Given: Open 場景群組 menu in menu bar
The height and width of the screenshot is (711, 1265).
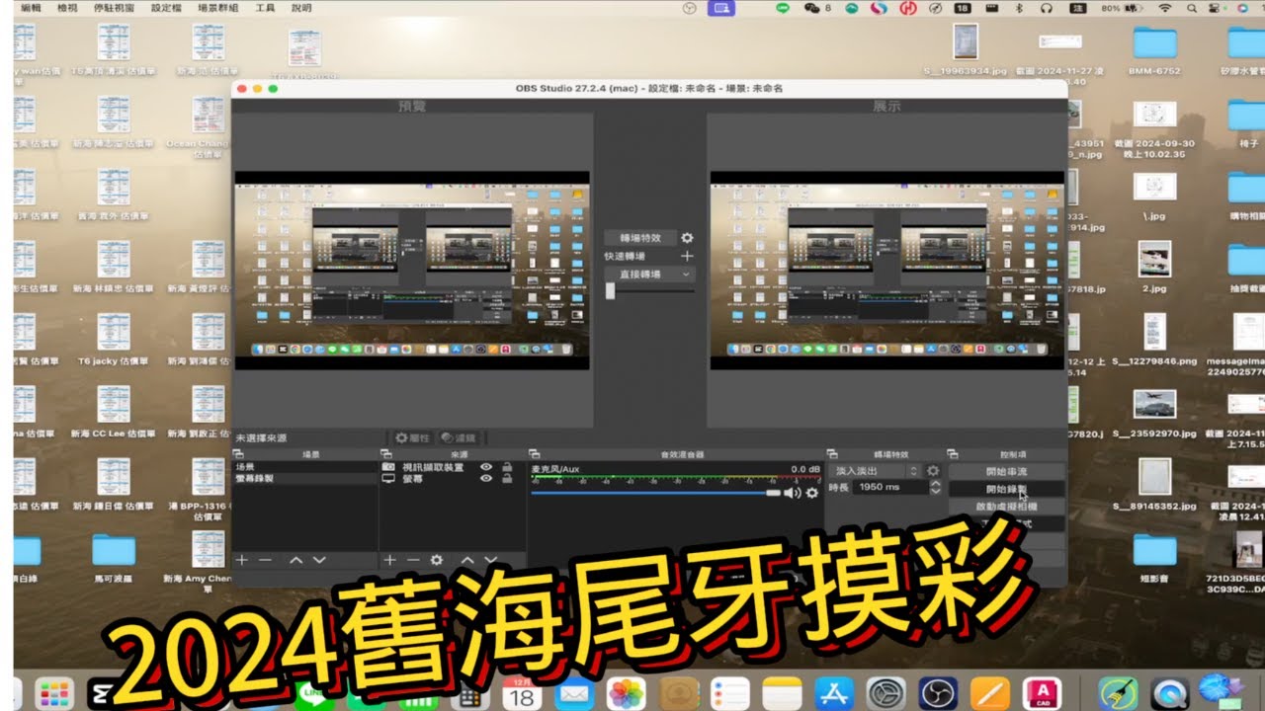Looking at the screenshot, I should pos(217,7).
